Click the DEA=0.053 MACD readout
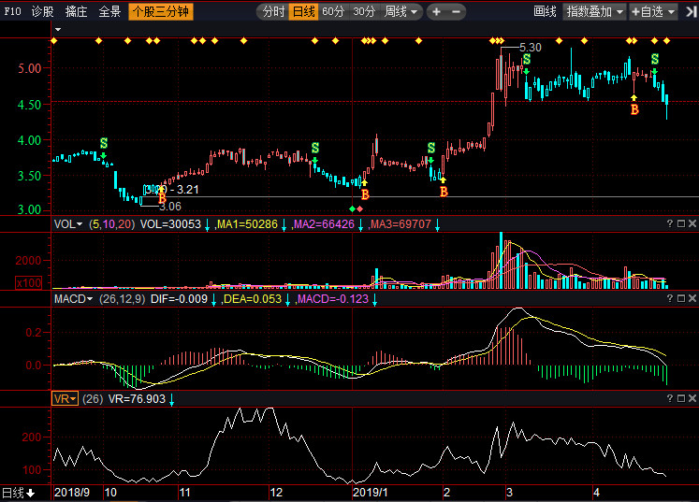Image resolution: width=699 pixels, height=502 pixels. (x=253, y=299)
